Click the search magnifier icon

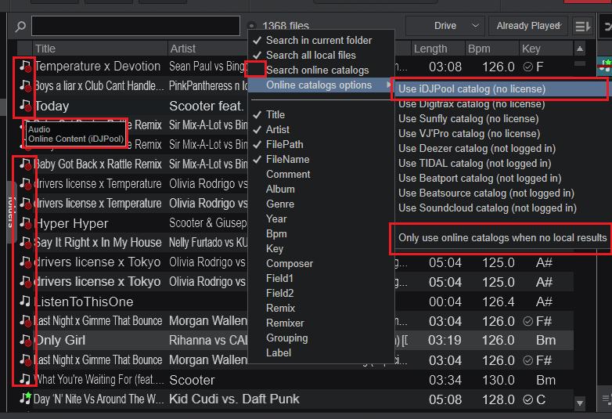(20, 26)
